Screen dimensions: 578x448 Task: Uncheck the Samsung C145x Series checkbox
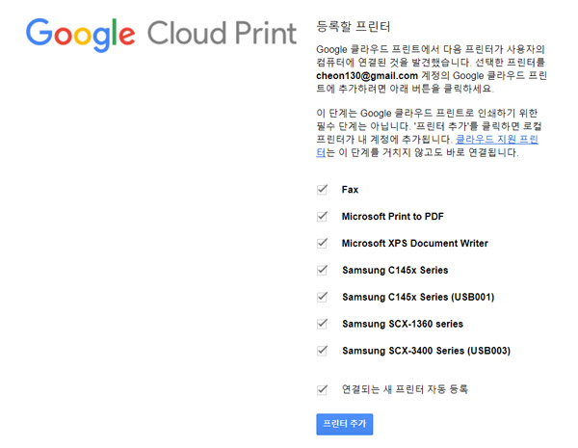pos(322,270)
